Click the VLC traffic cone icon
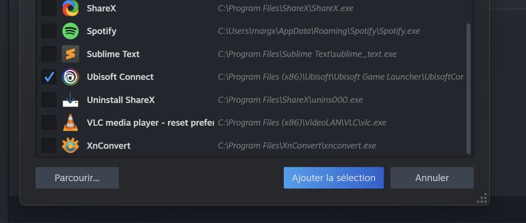The image size is (526, 223). point(70,123)
